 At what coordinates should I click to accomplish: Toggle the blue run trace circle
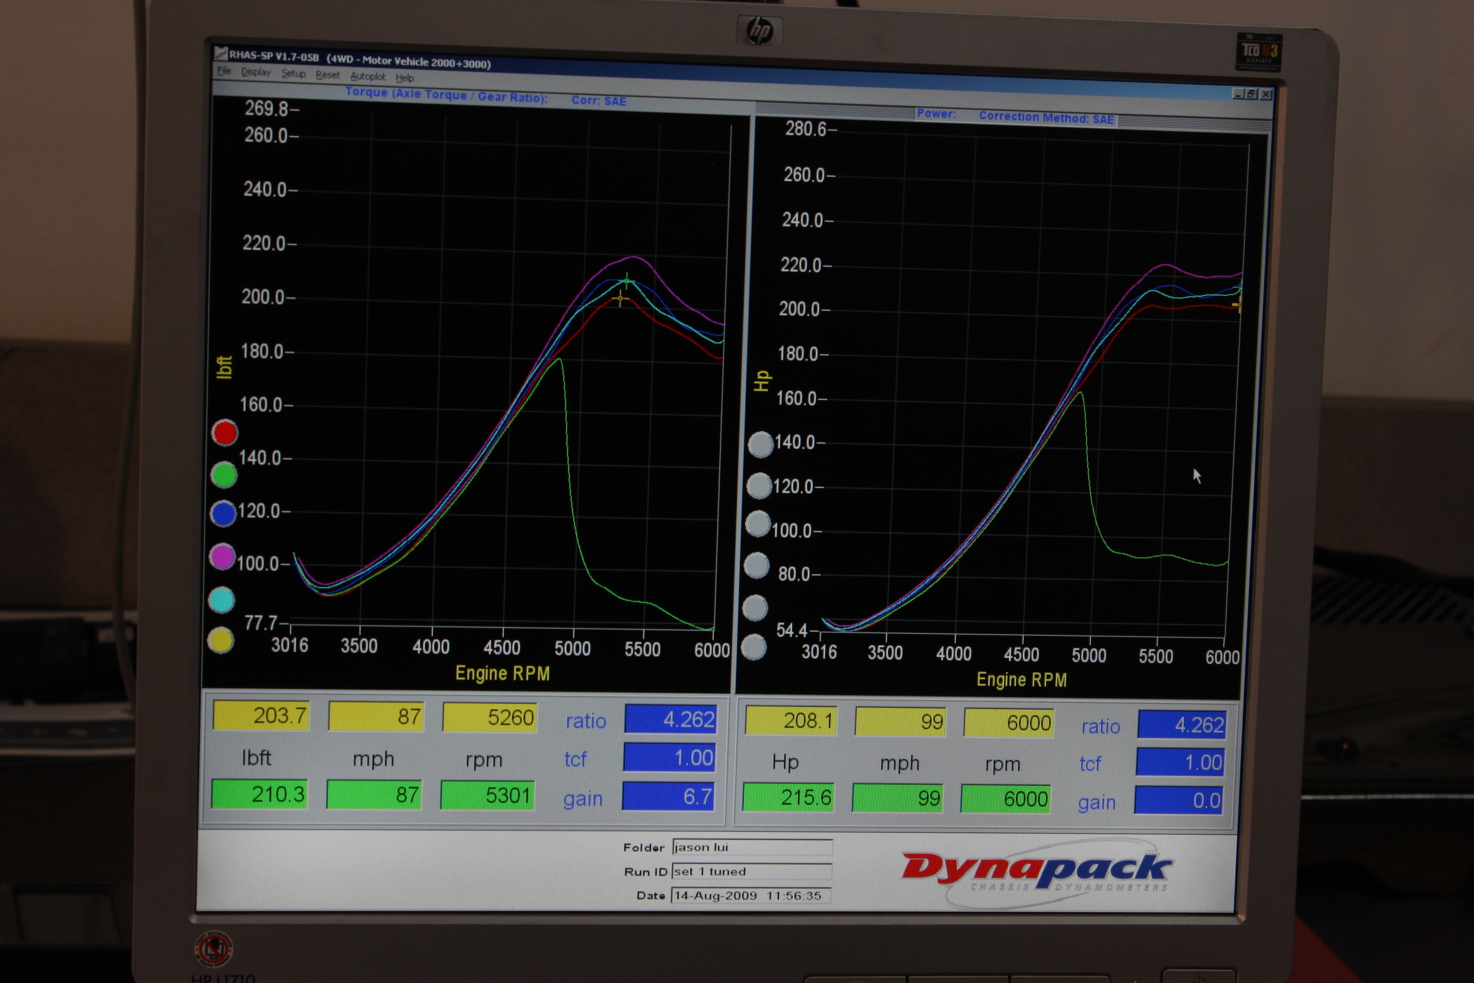coord(223,513)
